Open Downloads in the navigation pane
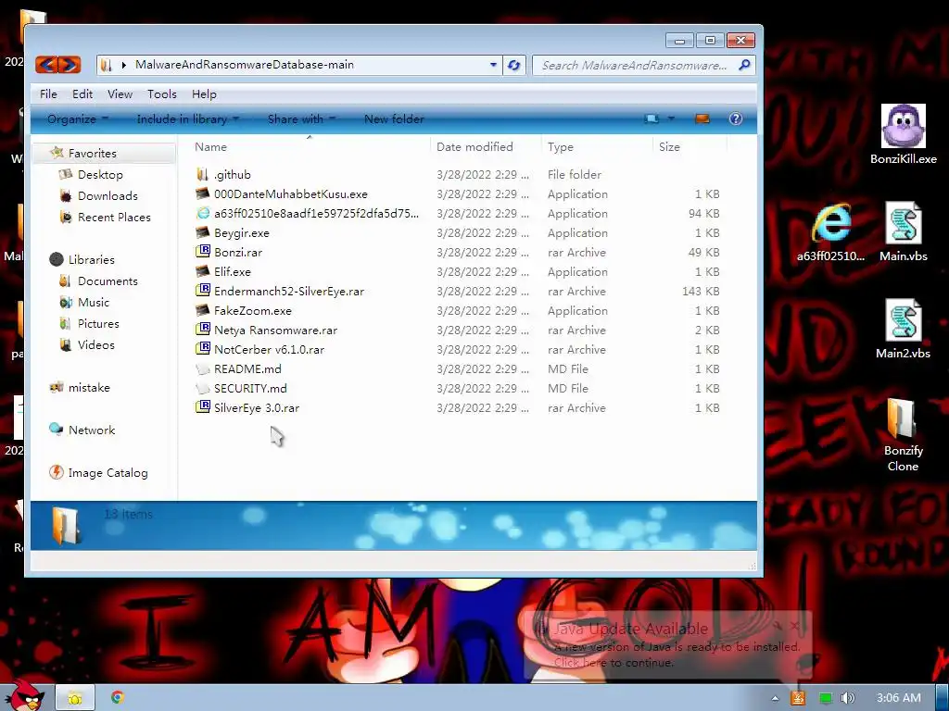 coord(108,196)
